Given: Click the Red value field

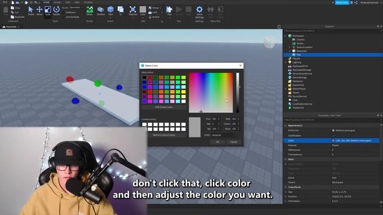Looking at the screenshot, I should point(235,119).
